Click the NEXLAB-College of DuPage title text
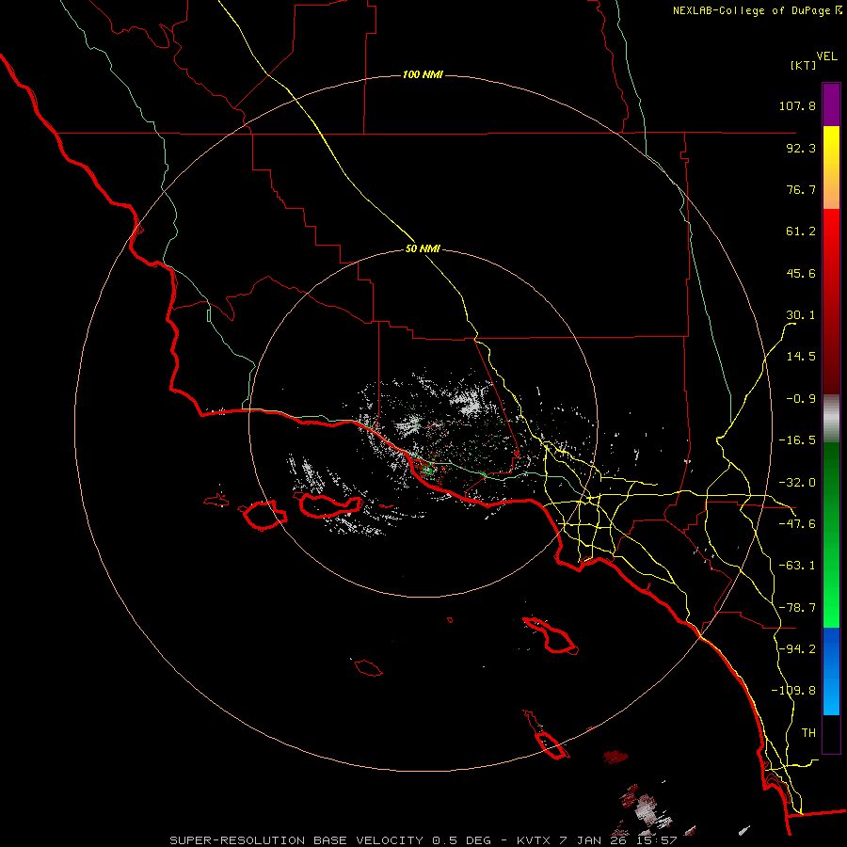The height and width of the screenshot is (847, 847). [x=757, y=10]
